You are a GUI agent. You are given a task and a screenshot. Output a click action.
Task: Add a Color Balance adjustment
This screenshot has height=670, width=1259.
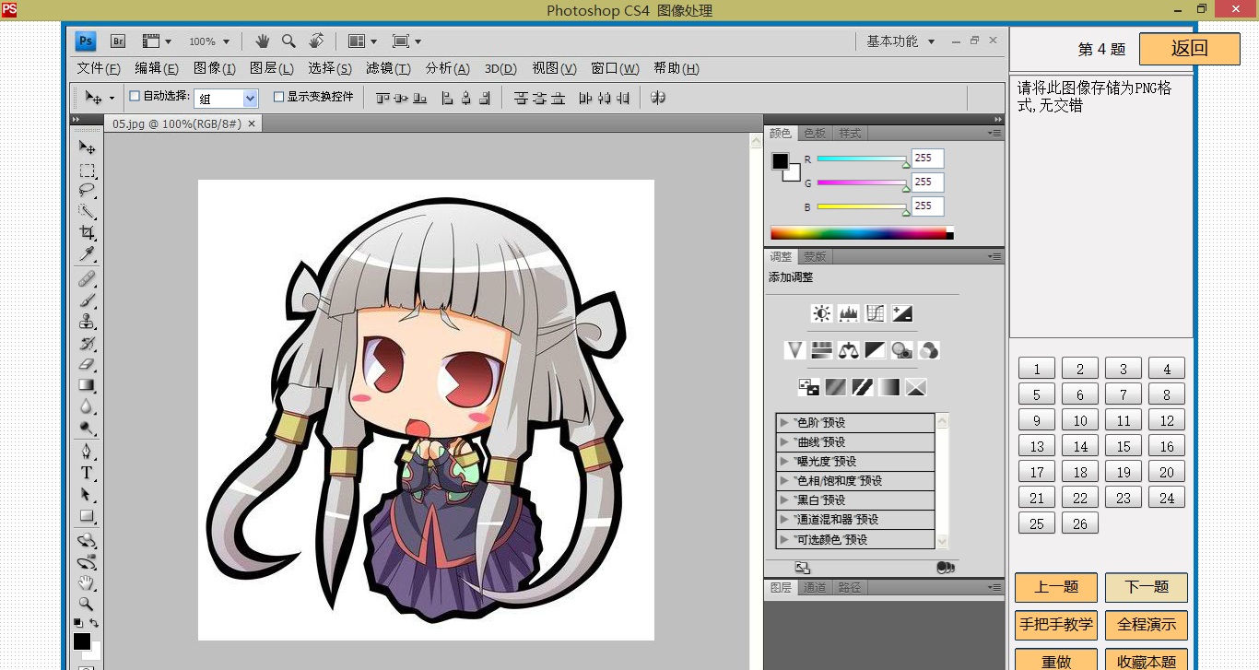tap(848, 350)
